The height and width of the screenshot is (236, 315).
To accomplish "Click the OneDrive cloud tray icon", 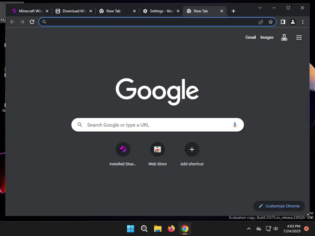I will 259,229.
